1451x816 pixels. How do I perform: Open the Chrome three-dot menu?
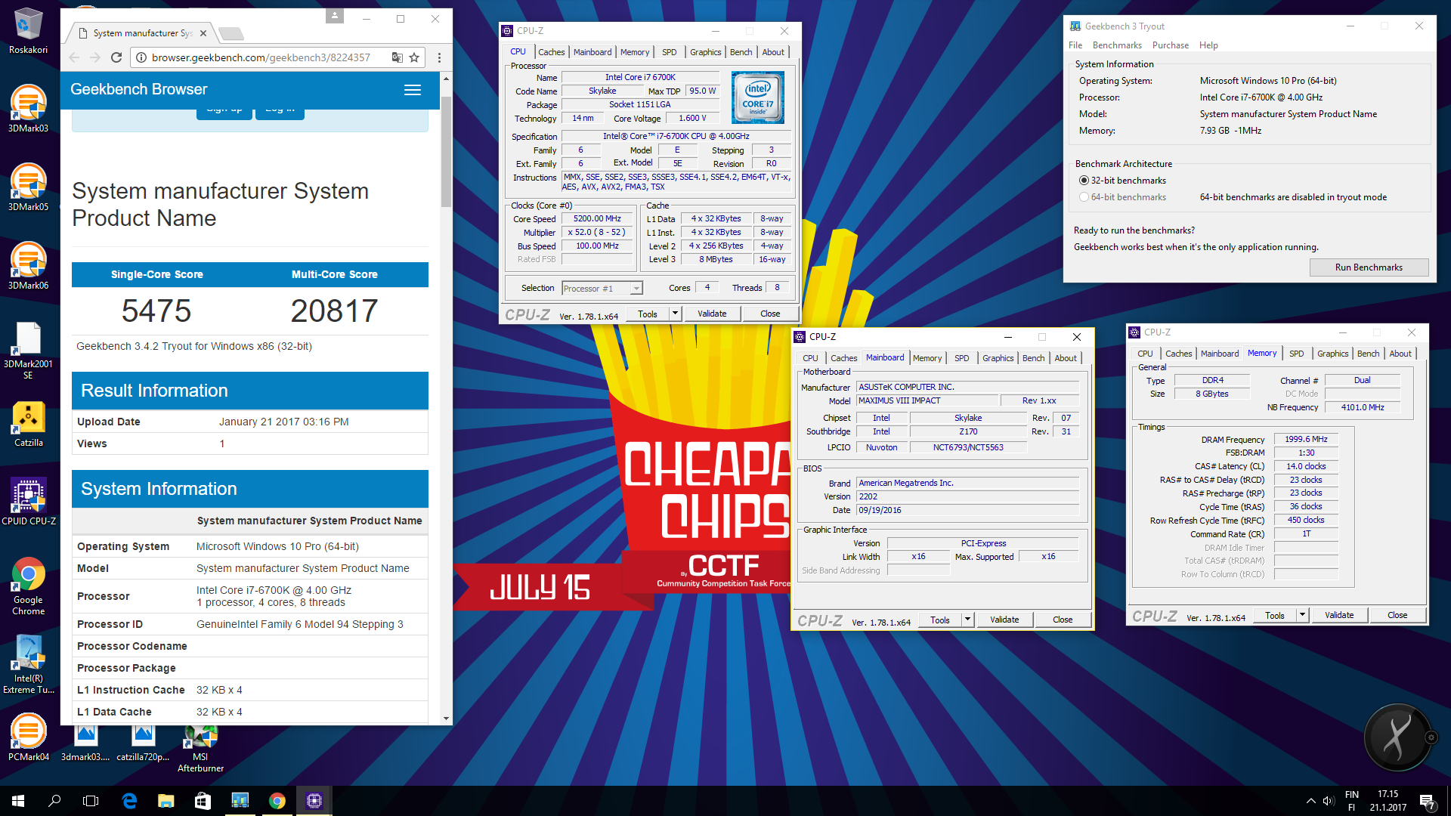(439, 57)
